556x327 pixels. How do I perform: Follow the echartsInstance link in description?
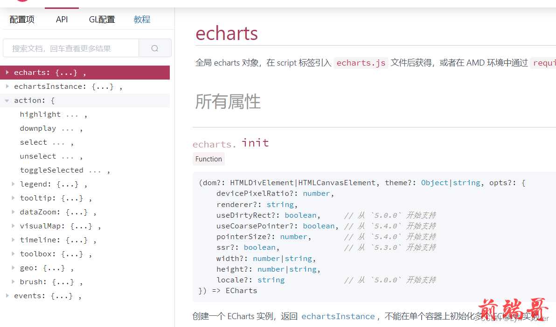(338, 316)
